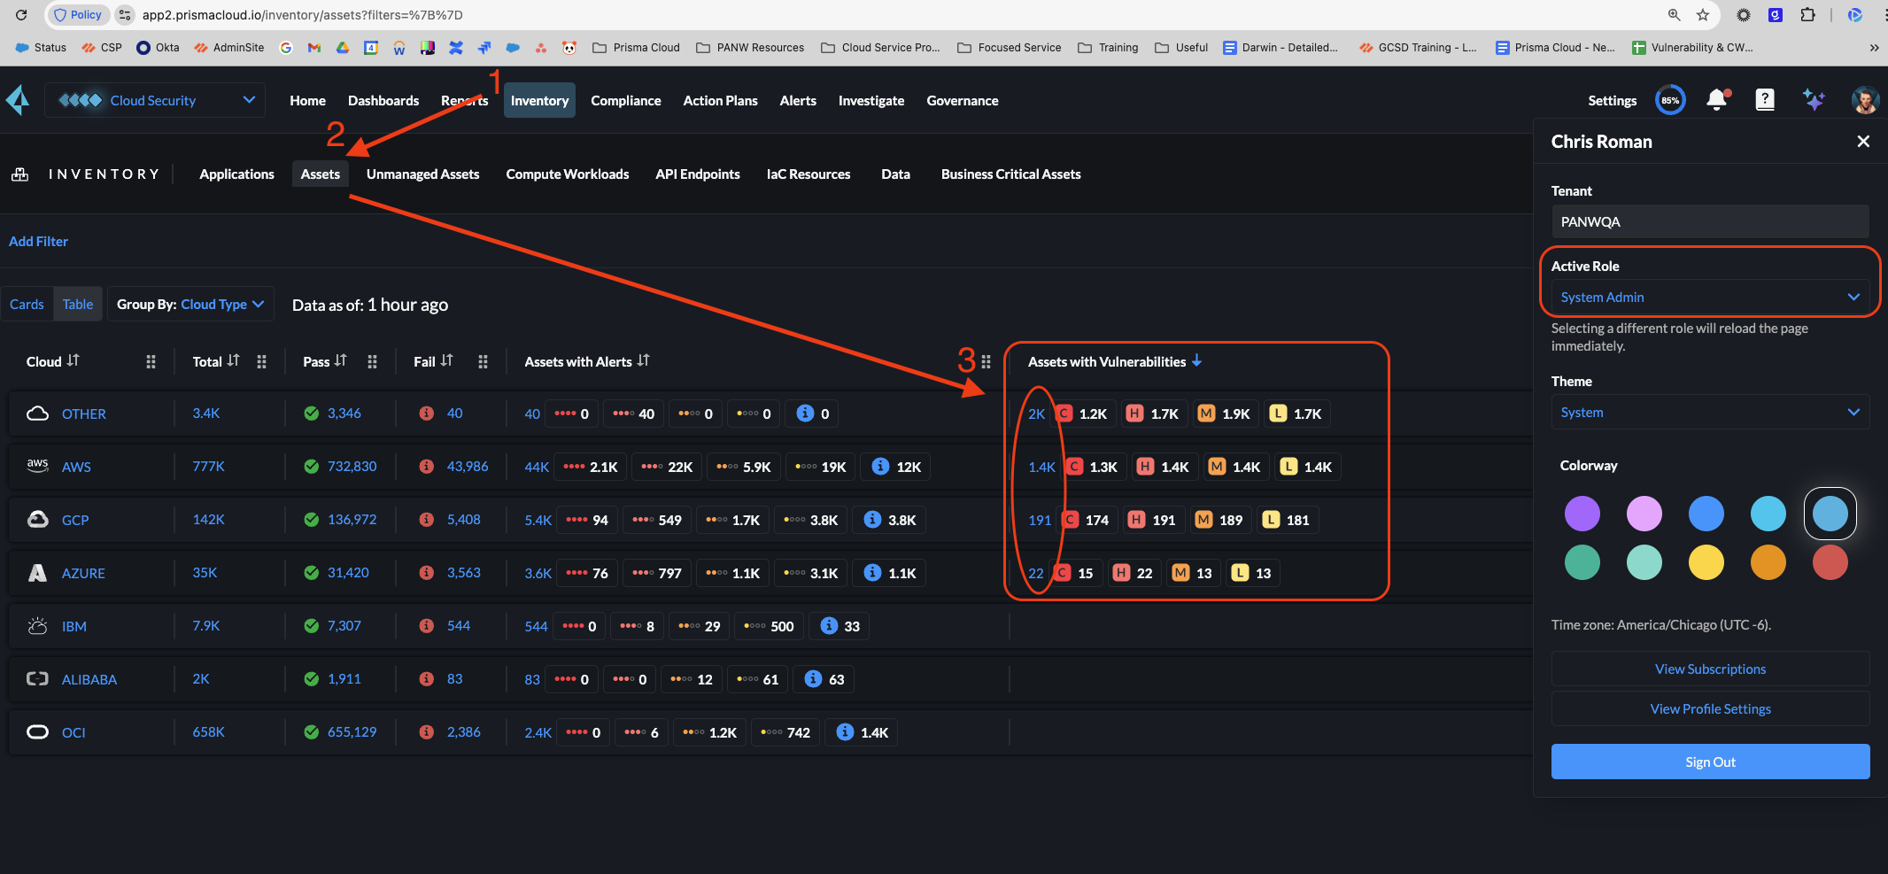Click the Prisma Cloud logo icon
Viewport: 1888px width, 874px height.
[18, 100]
